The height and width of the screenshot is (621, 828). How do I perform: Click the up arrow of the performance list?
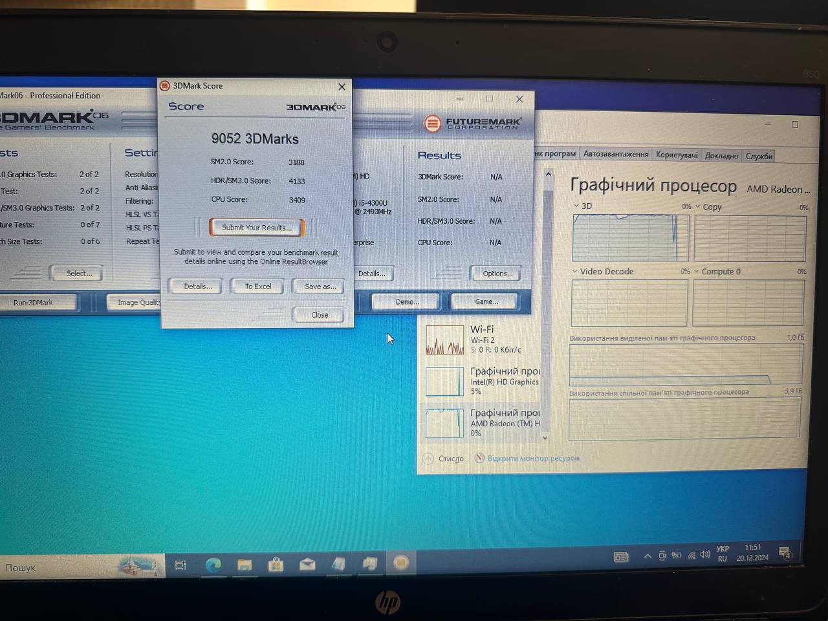point(548,174)
